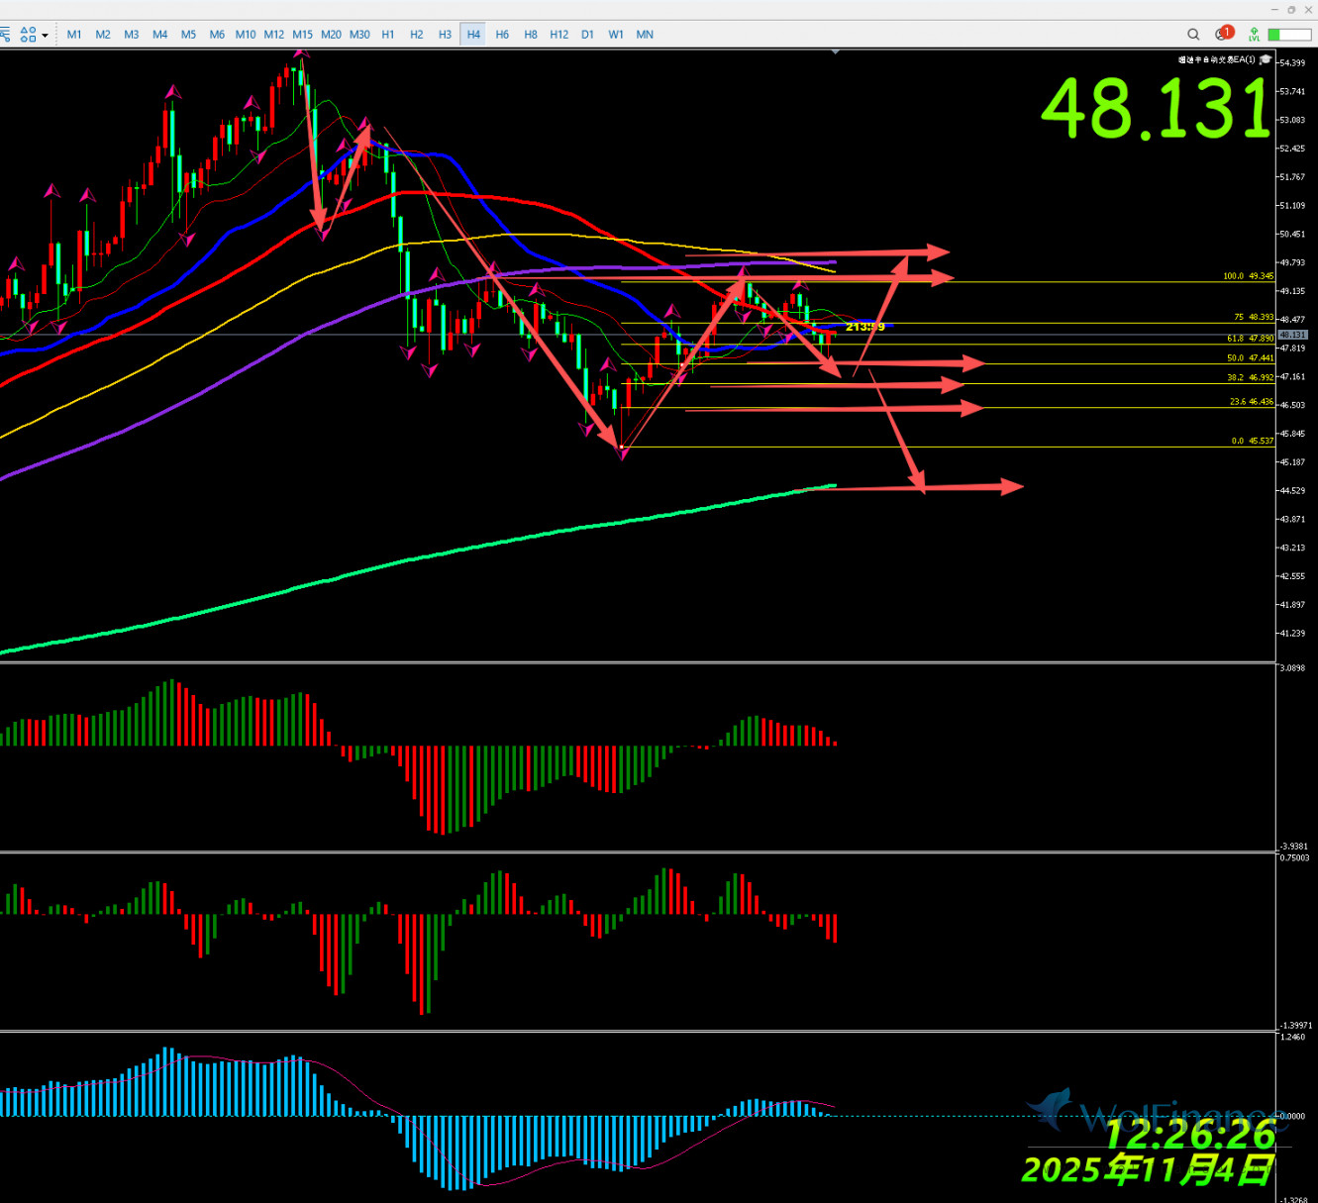Select the M30 timeframe
This screenshot has height=1203, width=1318.
coord(359,35)
